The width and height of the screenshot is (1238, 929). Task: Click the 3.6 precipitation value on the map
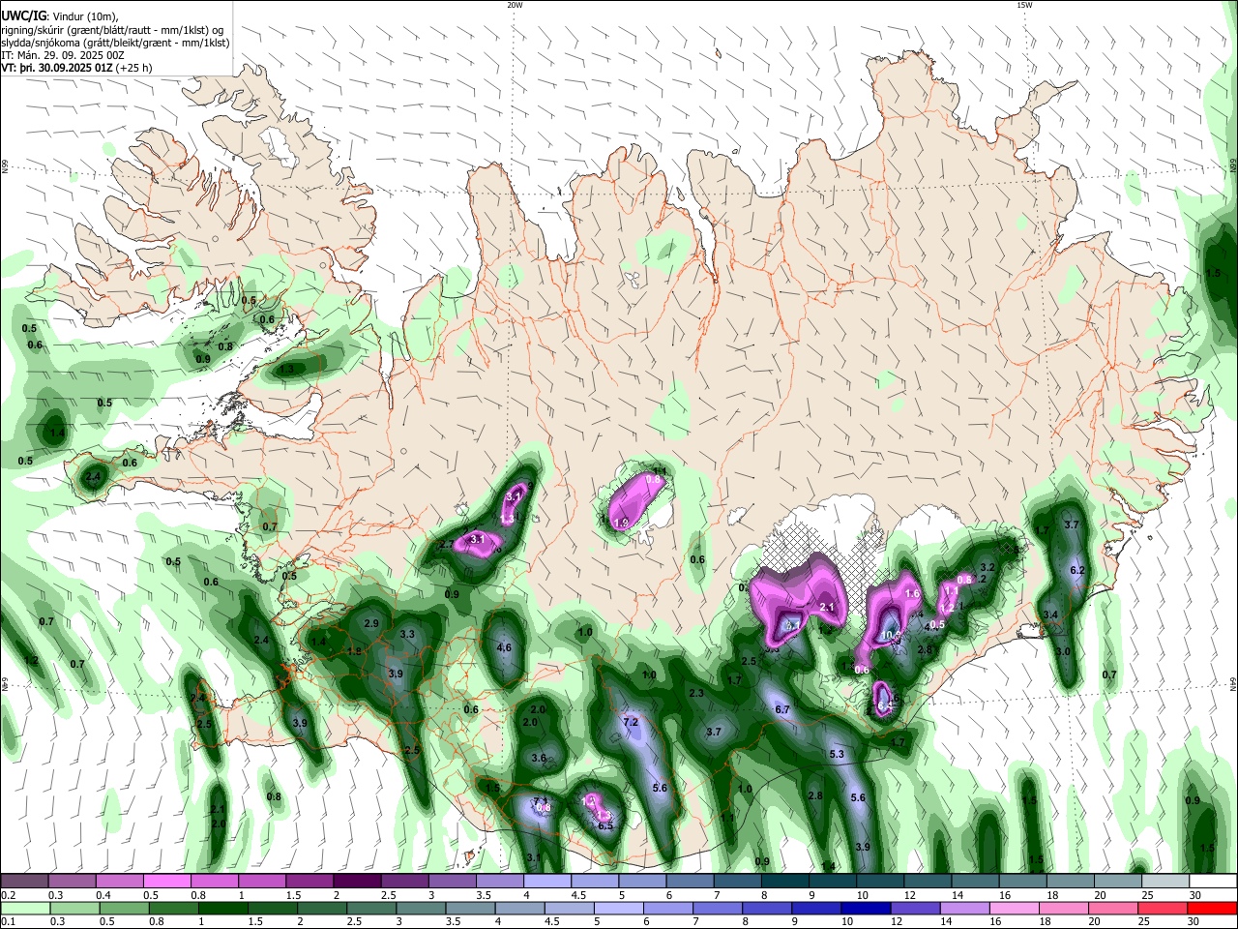point(539,759)
